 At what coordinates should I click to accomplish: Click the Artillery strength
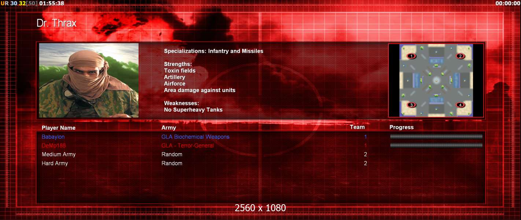pyautogui.click(x=175, y=77)
